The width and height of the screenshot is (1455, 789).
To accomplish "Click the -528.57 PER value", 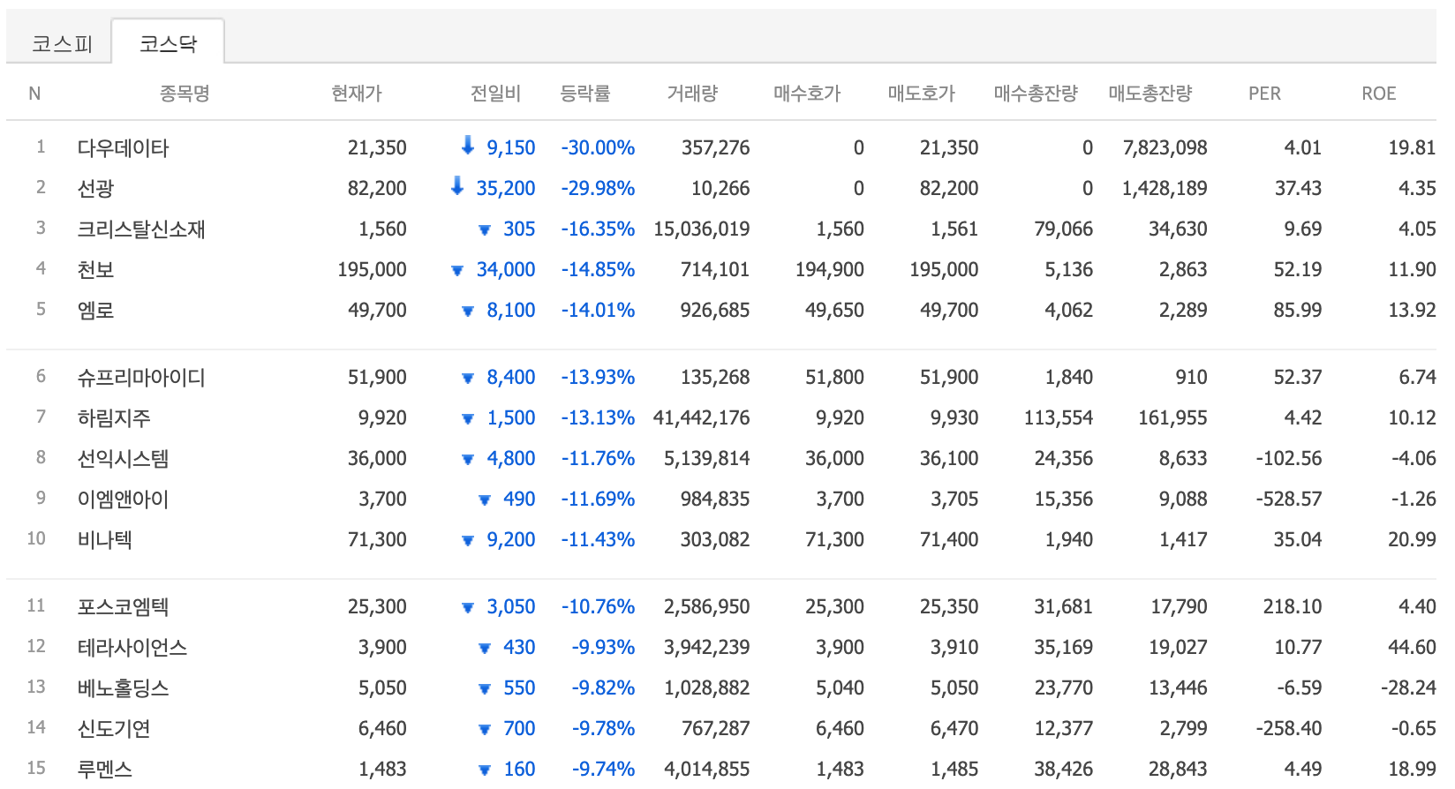I will (x=1289, y=499).
